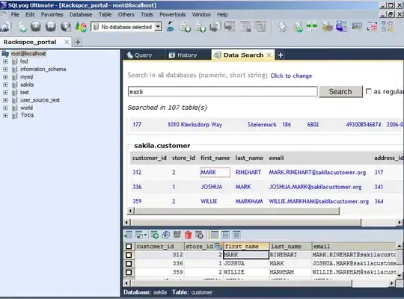Add a new connection tab with plus icon
This screenshot has width=404, height=299.
78,42
